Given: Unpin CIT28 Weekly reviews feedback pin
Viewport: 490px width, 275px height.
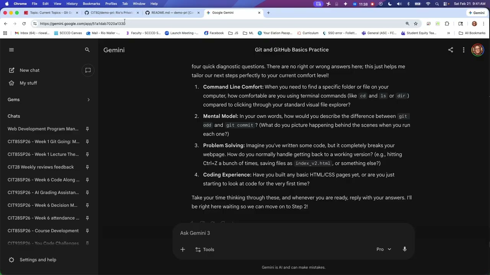Looking at the screenshot, I should (x=87, y=167).
